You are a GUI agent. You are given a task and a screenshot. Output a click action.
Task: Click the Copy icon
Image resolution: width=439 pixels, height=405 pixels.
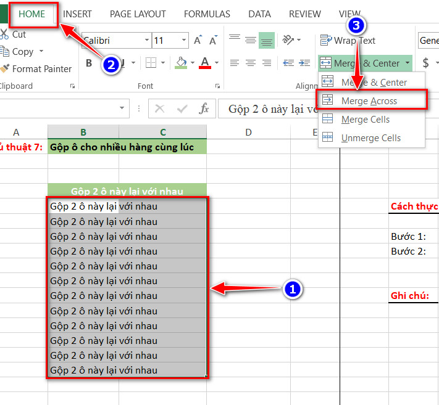tap(4, 51)
